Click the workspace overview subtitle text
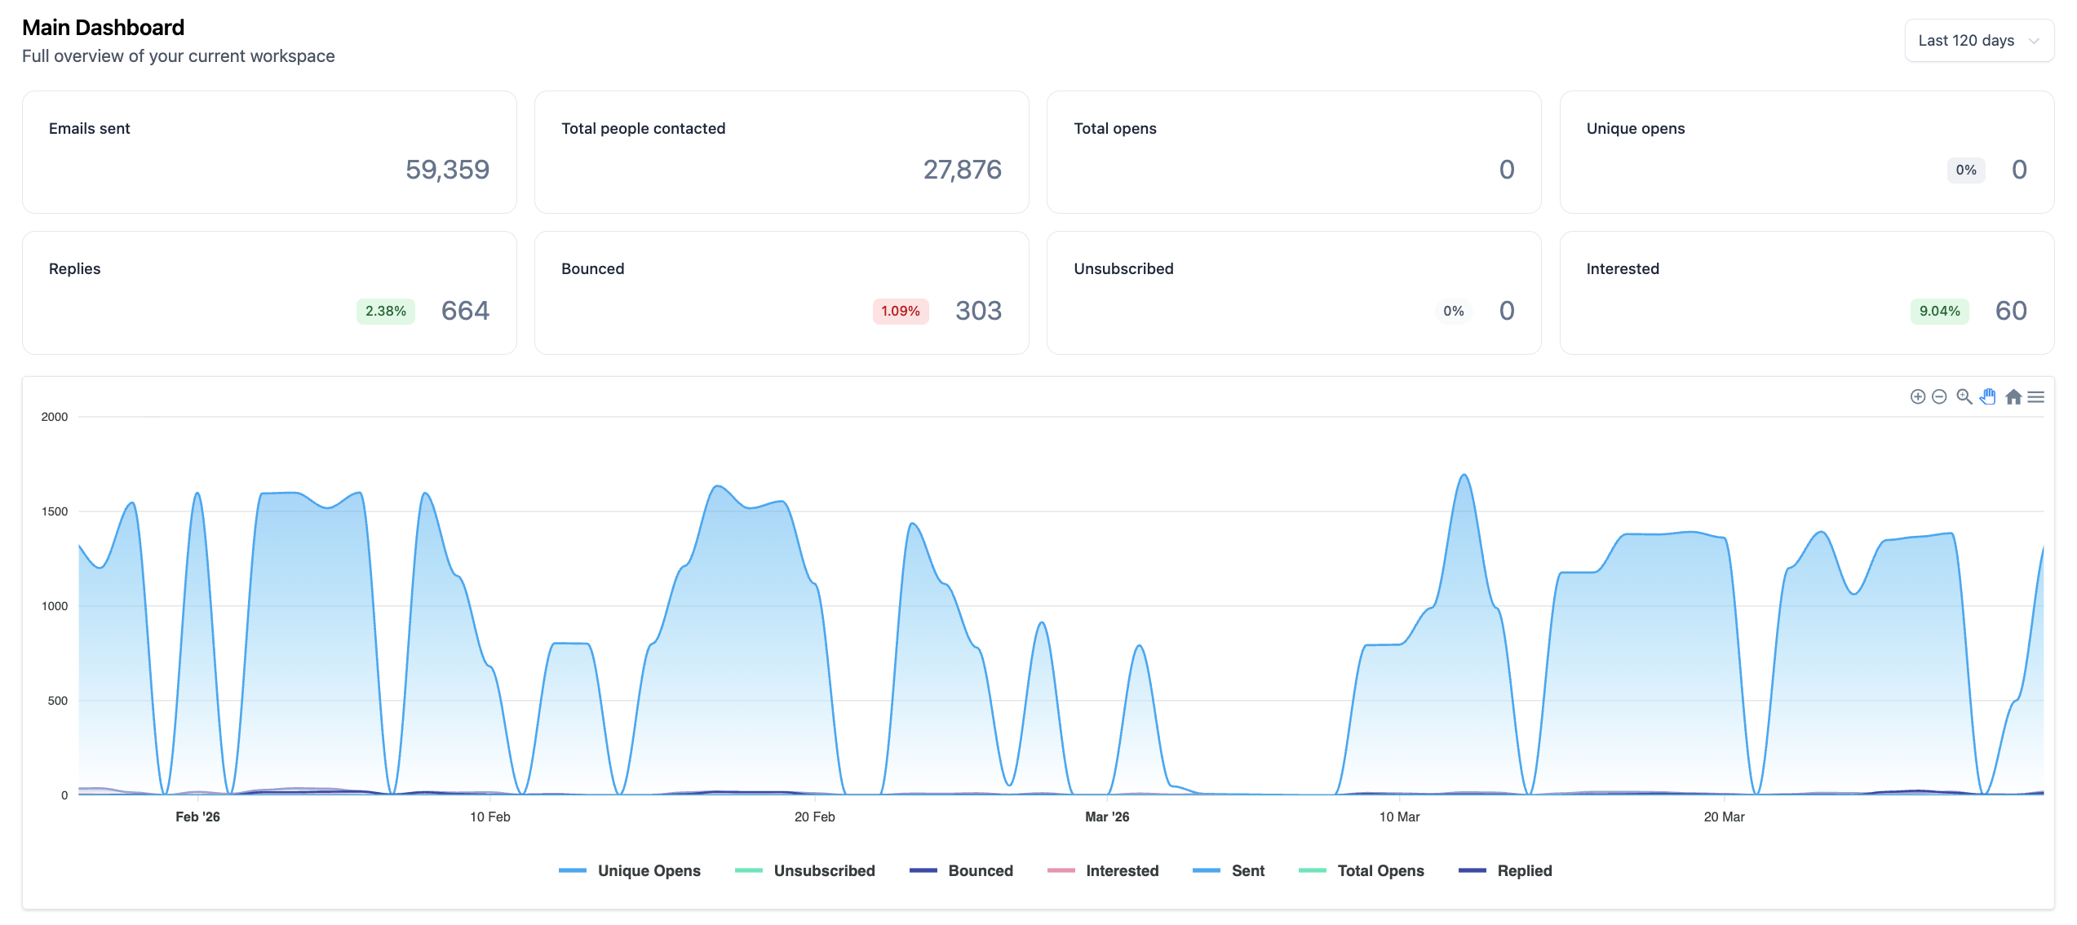 pos(178,56)
